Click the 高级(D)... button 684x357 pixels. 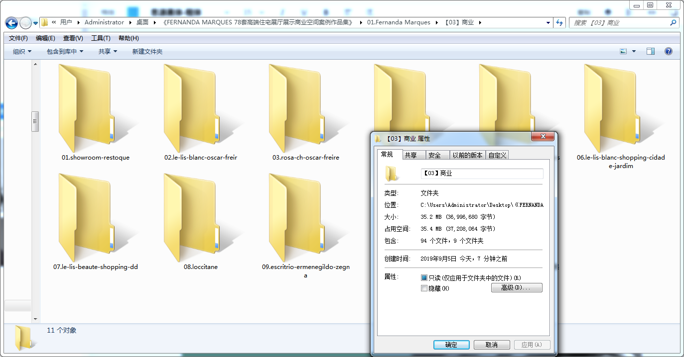[x=517, y=288]
